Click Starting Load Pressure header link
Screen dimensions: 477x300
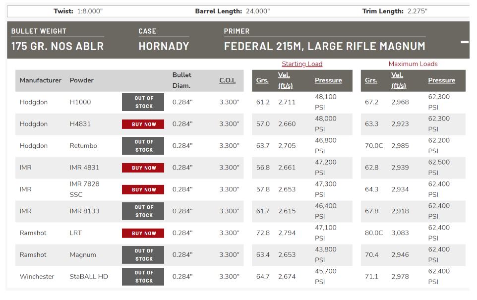pyautogui.click(x=328, y=80)
